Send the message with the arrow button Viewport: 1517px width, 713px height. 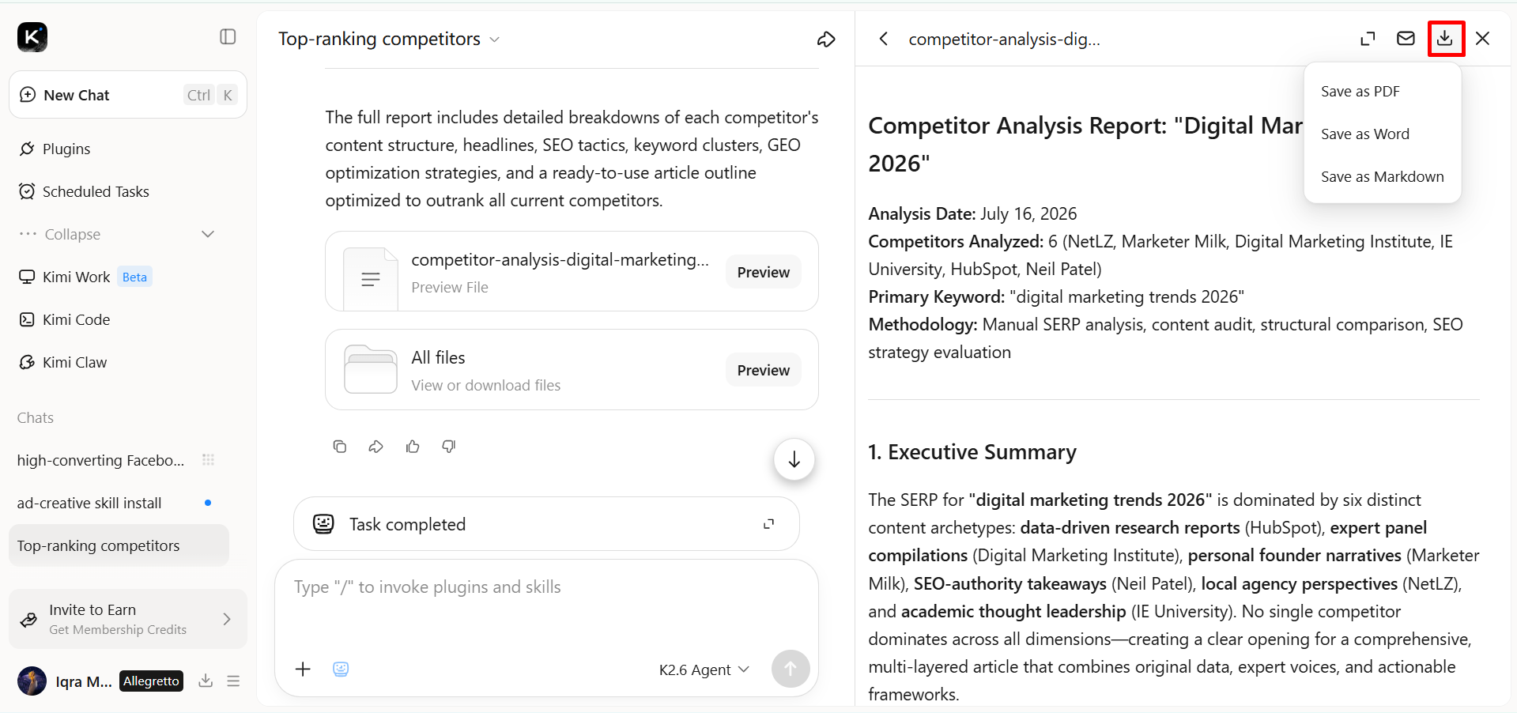(791, 669)
